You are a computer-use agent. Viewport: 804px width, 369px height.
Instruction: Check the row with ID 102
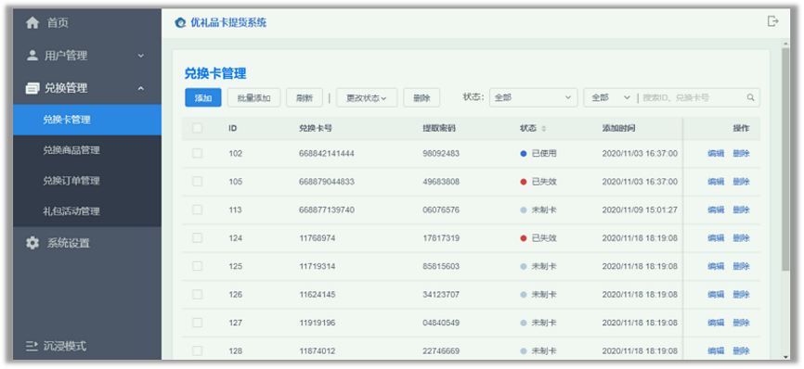(x=198, y=153)
